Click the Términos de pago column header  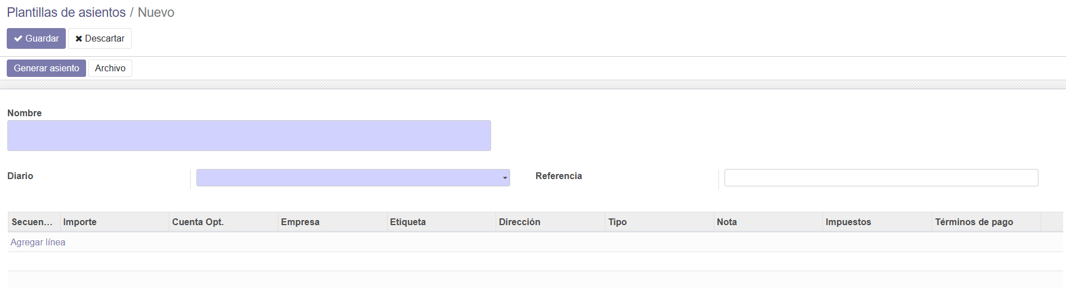(x=974, y=222)
